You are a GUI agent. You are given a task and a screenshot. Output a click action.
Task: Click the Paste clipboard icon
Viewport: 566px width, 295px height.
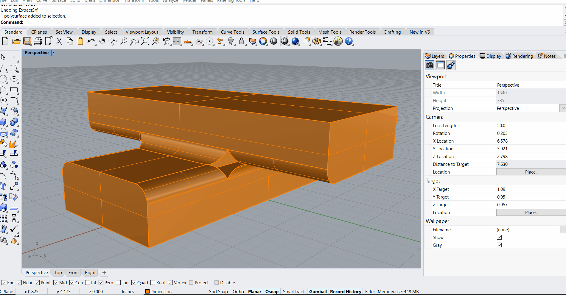[80, 41]
